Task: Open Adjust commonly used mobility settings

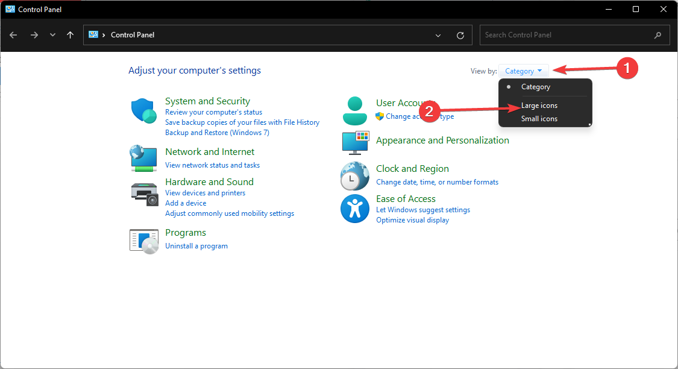Action: pyautogui.click(x=230, y=213)
